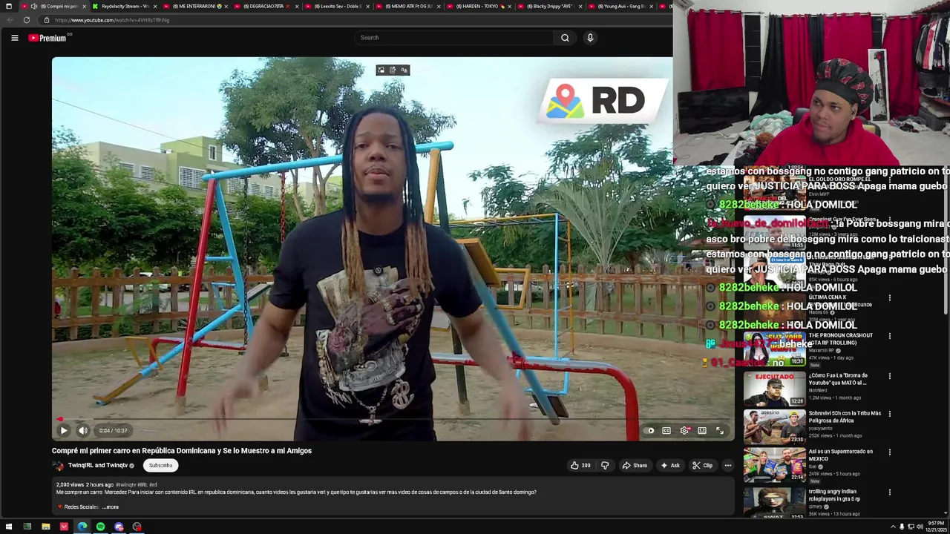This screenshot has height=534, width=950.
Task: Go back in browser history
Action: tap(10, 20)
